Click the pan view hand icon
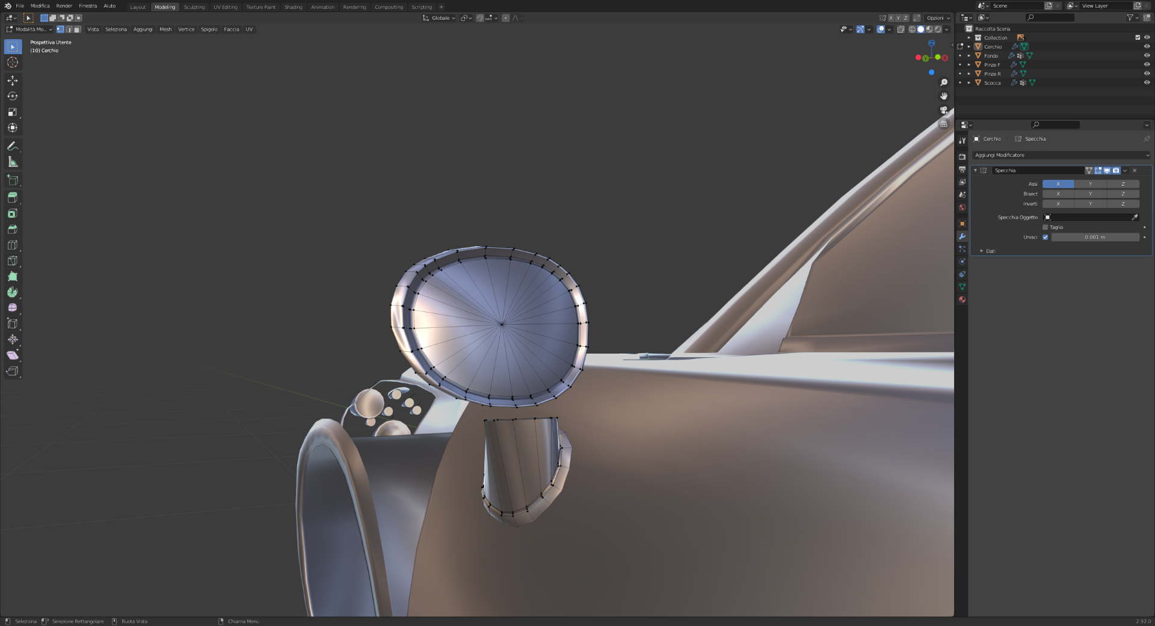Viewport: 1155px width, 626px height. point(944,96)
